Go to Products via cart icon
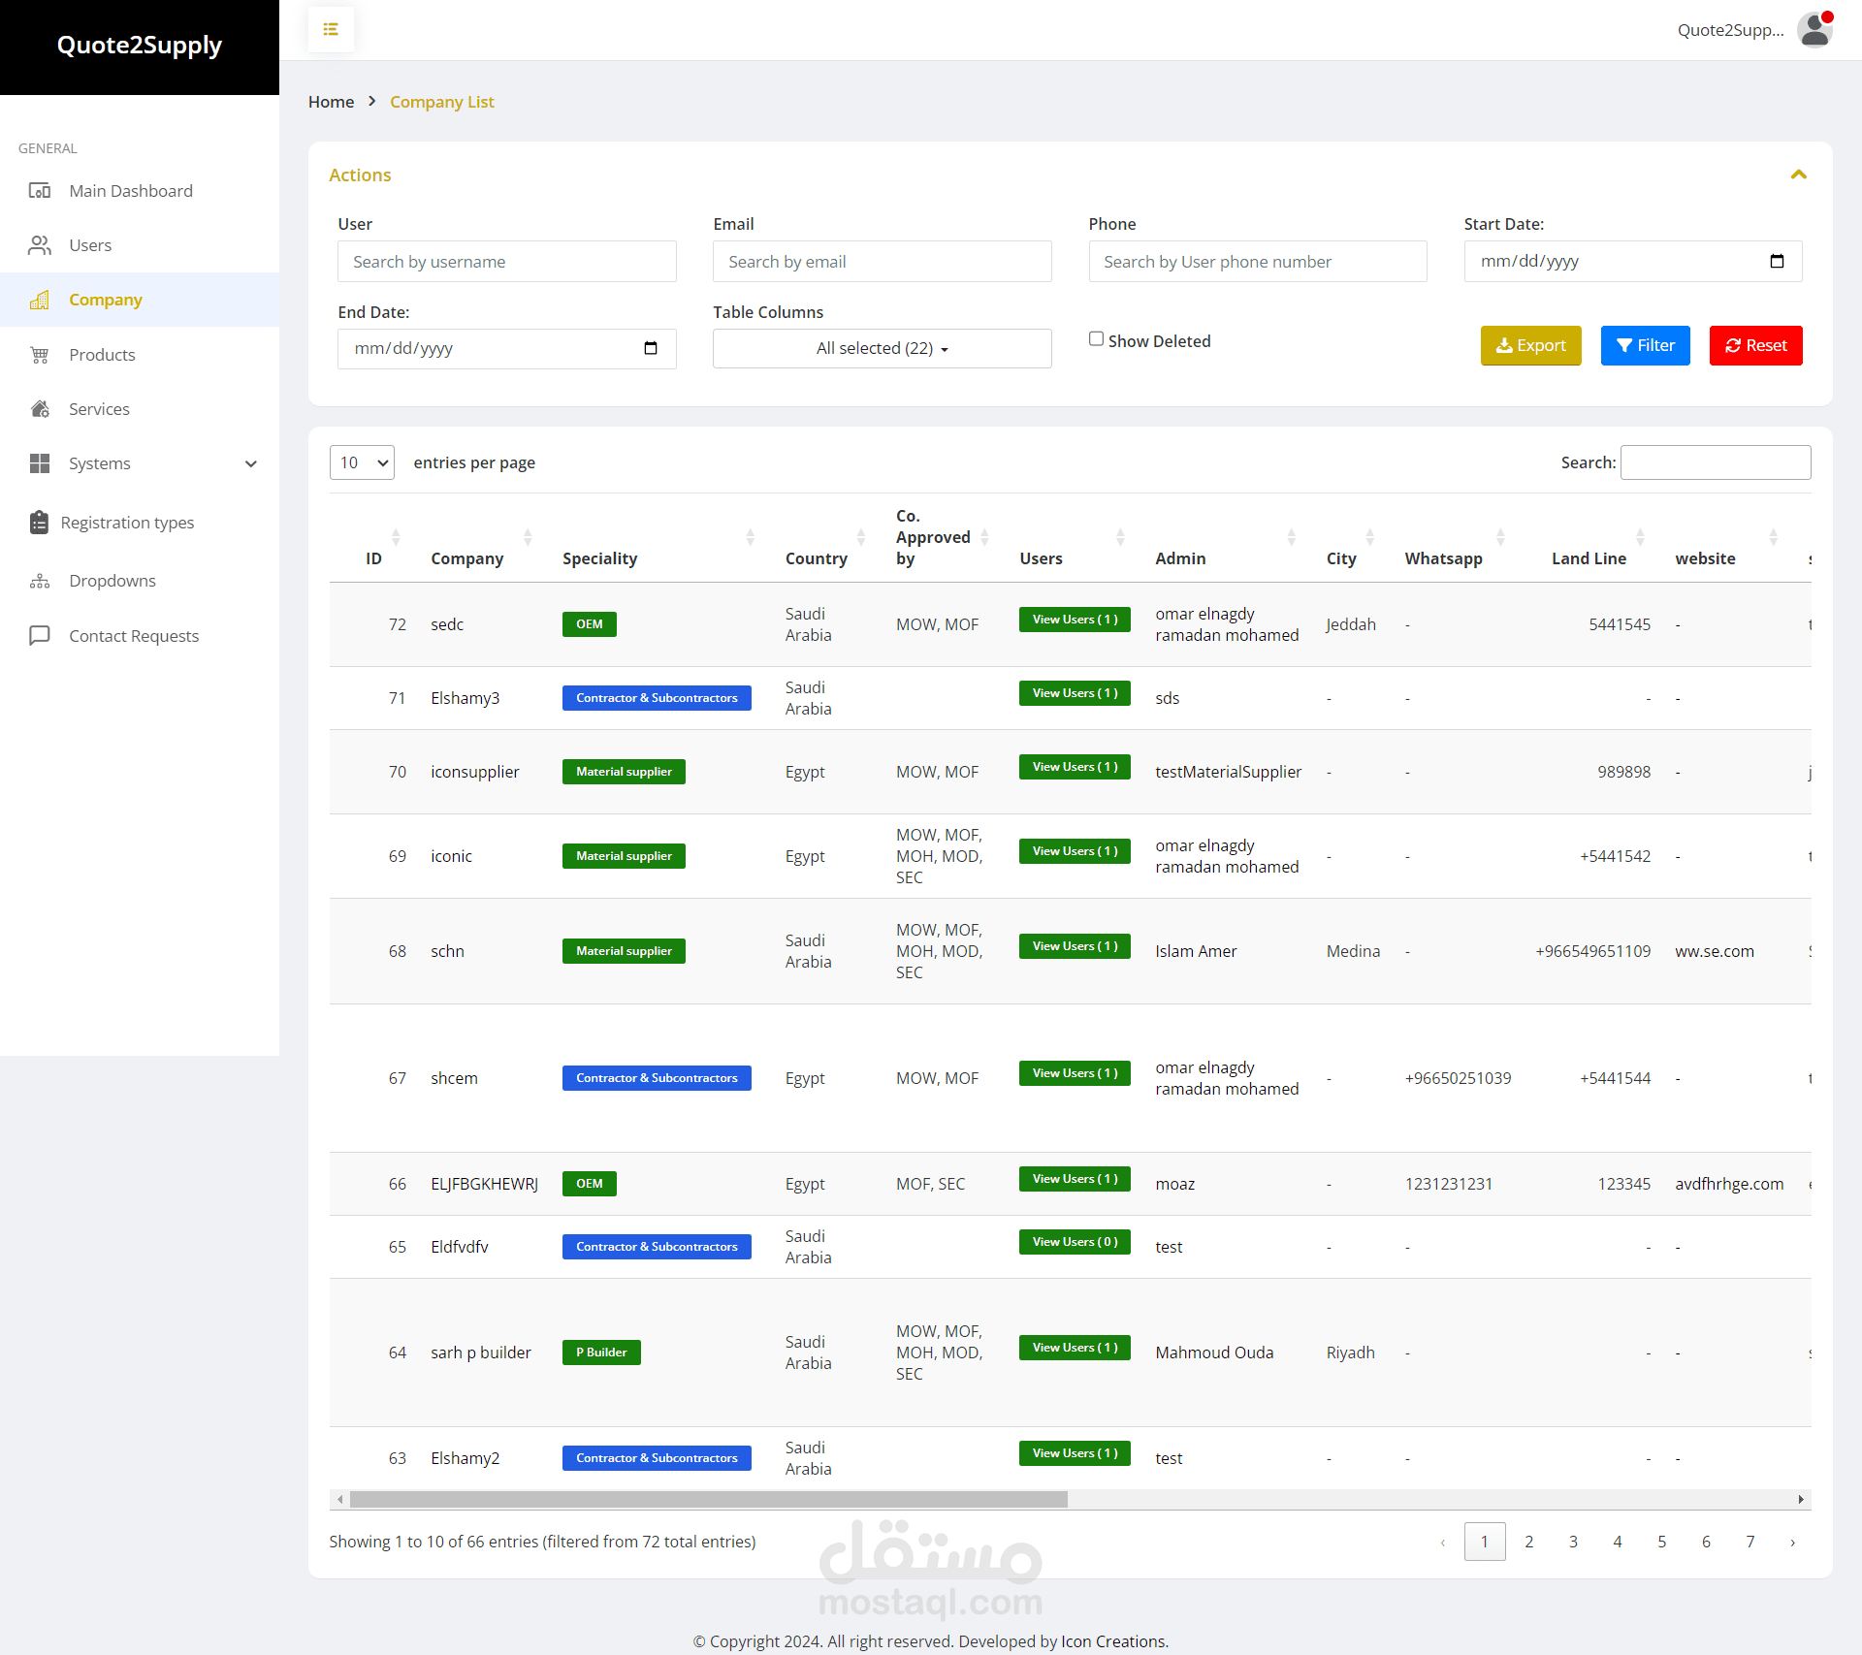The width and height of the screenshot is (1862, 1655). click(x=40, y=355)
